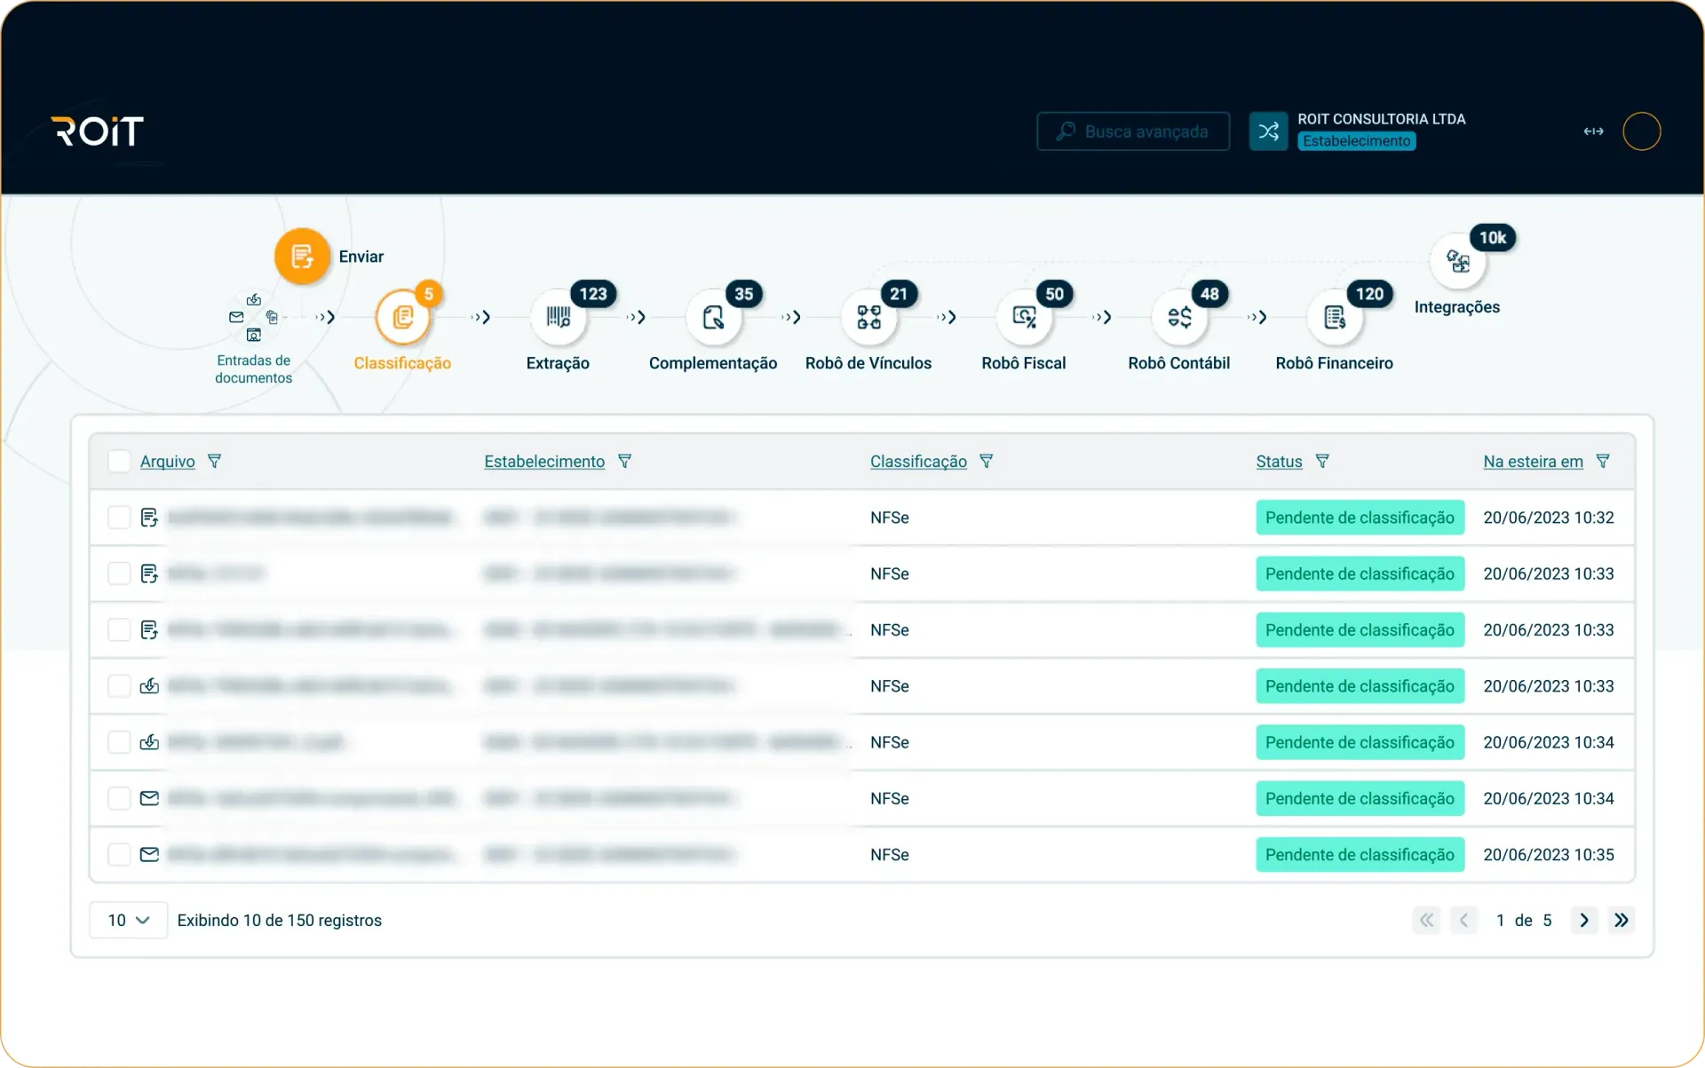Click the NFSe cell in the 10:35 row
Screen dimensions: 1705x1068
(890, 854)
